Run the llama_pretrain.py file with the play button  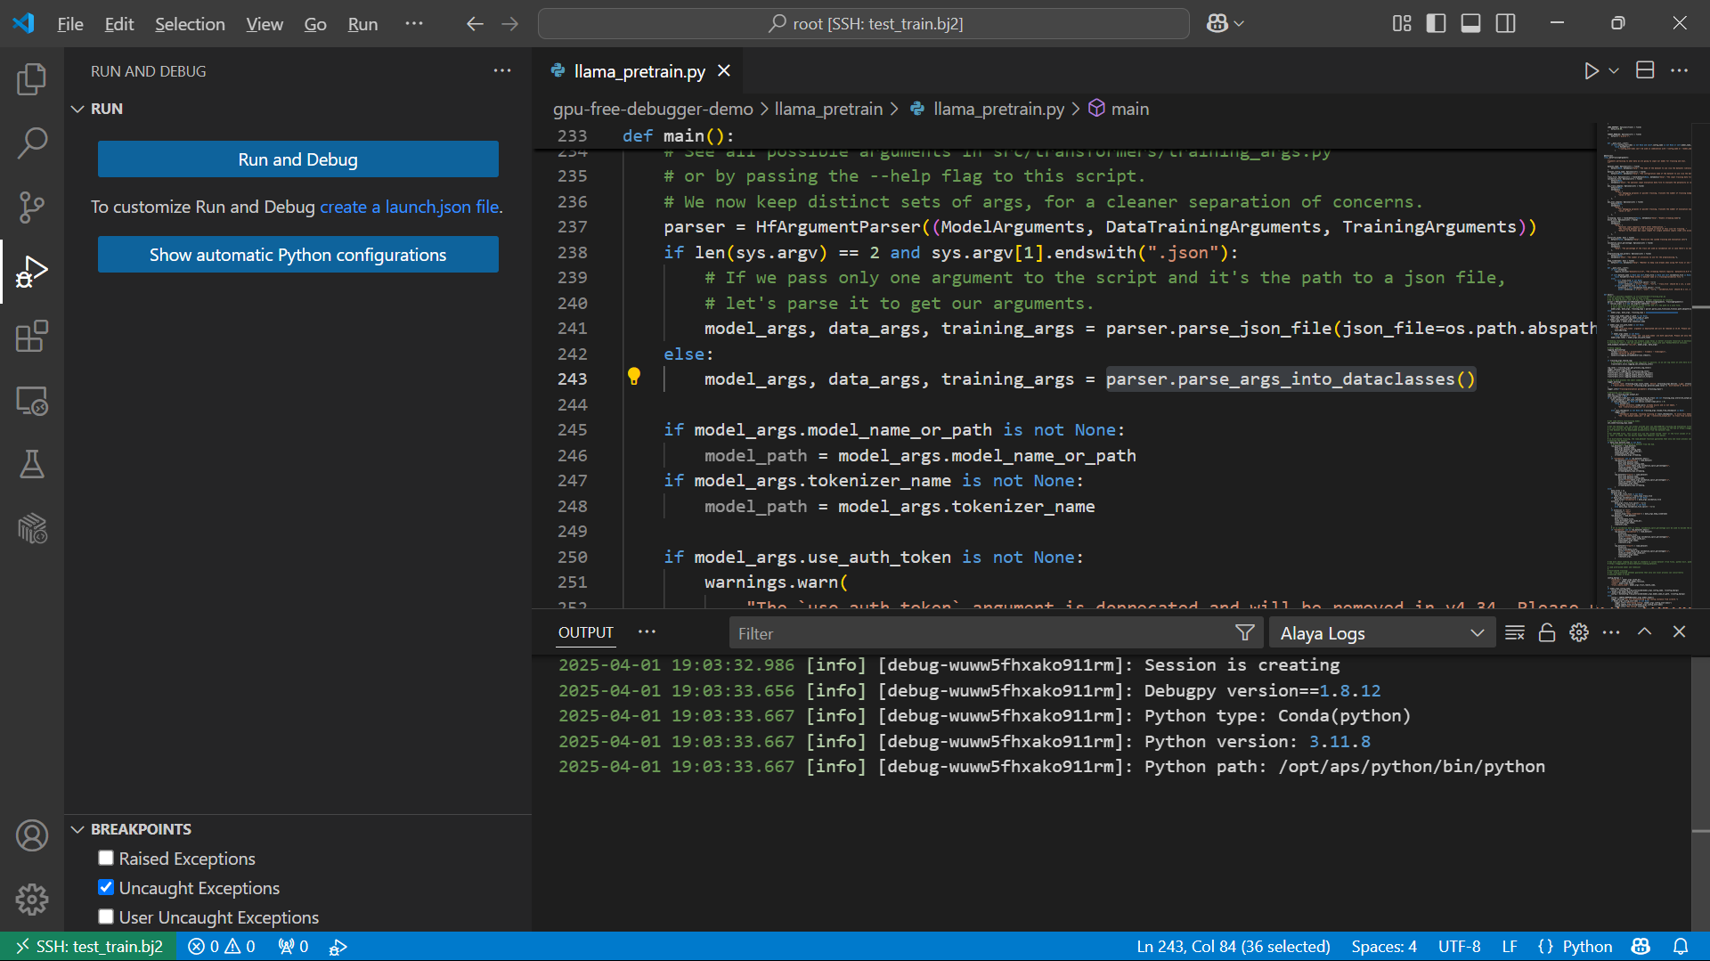(1592, 70)
